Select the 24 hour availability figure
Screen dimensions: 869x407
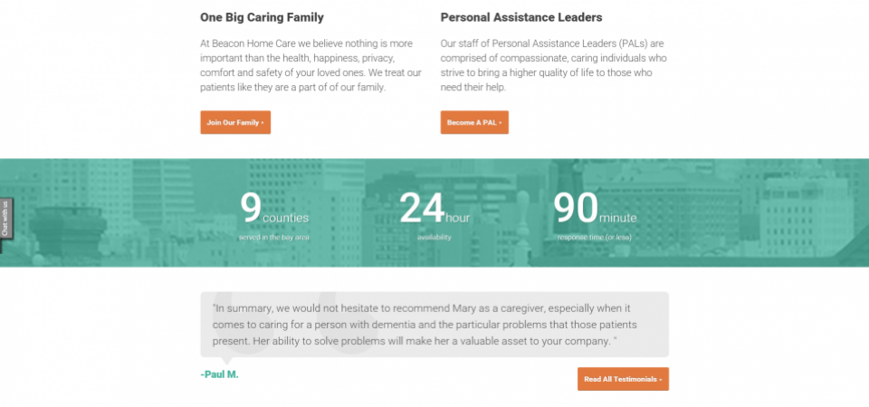(x=422, y=208)
